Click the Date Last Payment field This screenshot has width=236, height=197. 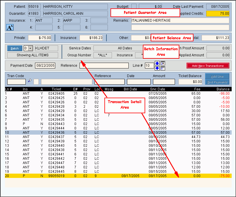[218, 7]
